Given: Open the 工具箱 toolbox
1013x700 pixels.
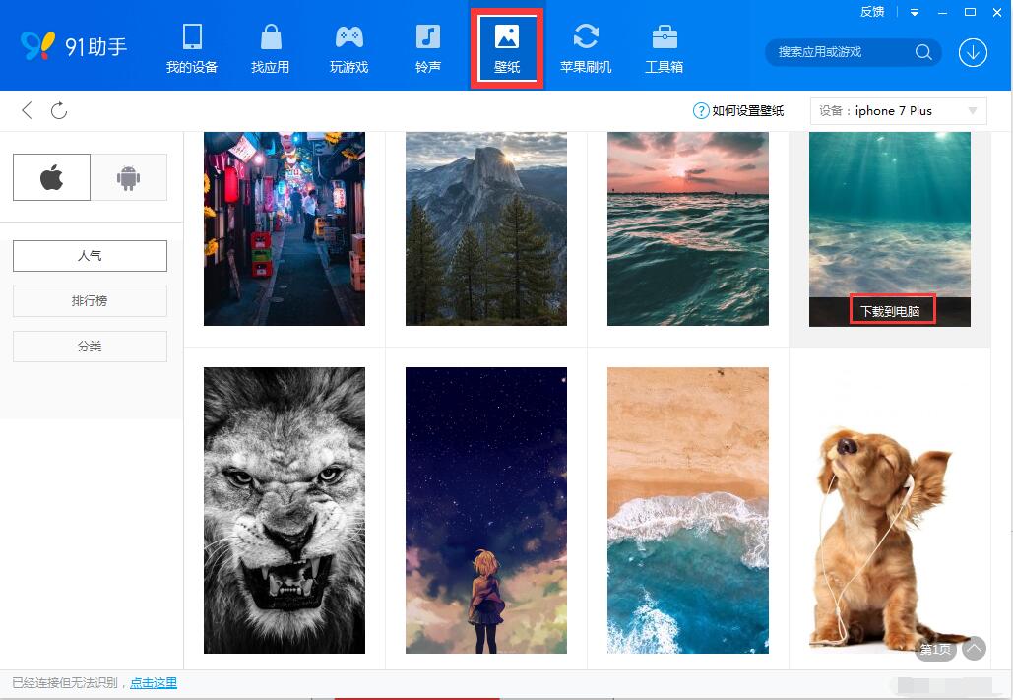Looking at the screenshot, I should click(x=665, y=47).
